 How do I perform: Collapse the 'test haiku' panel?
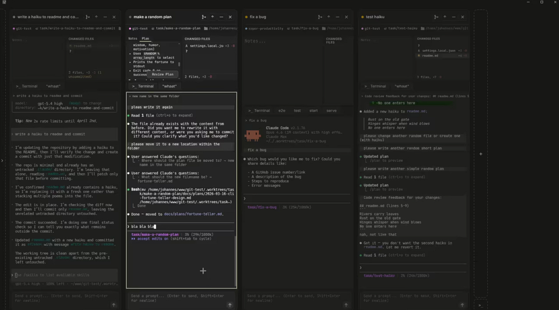point(454,17)
